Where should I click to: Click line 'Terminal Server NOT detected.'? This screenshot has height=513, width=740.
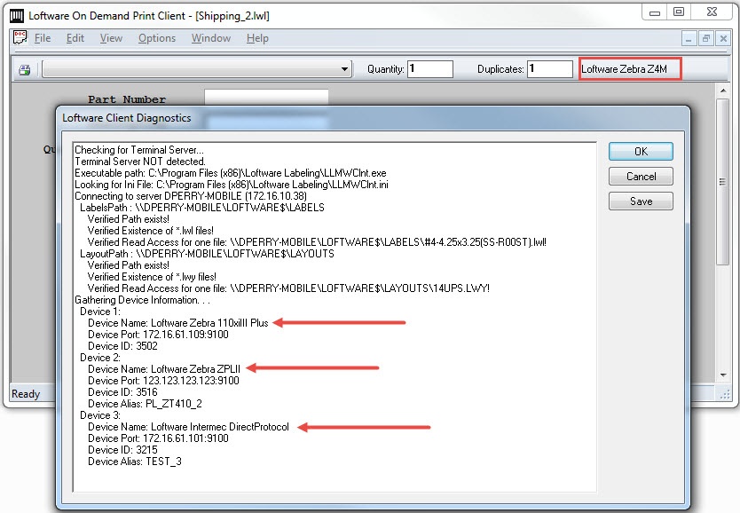[140, 162]
